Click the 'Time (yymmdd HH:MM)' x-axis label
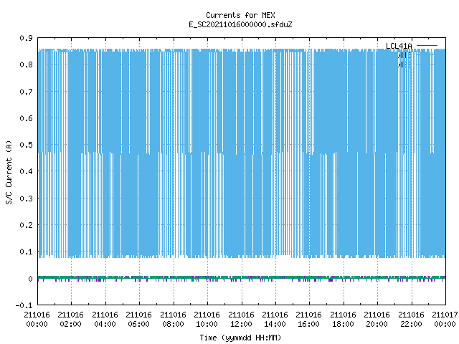This screenshot has height=344, width=459. tap(240, 338)
